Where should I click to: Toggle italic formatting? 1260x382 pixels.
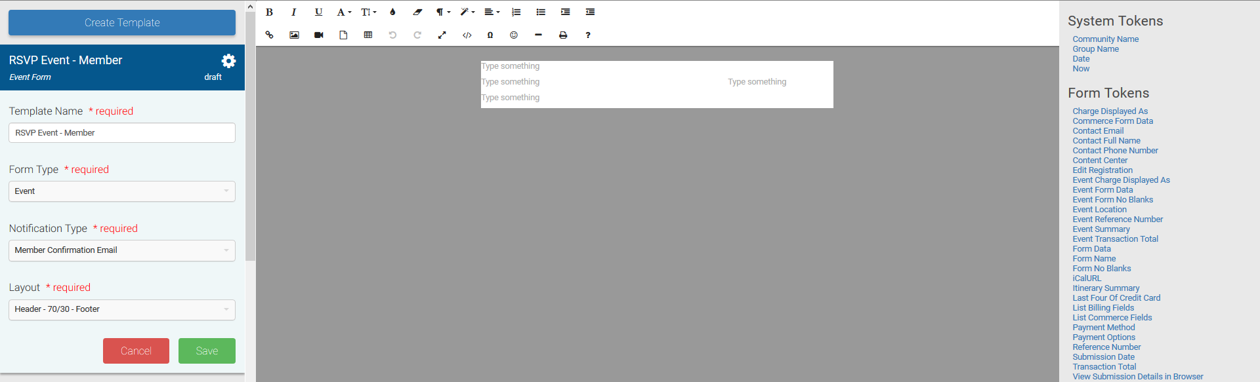(293, 12)
